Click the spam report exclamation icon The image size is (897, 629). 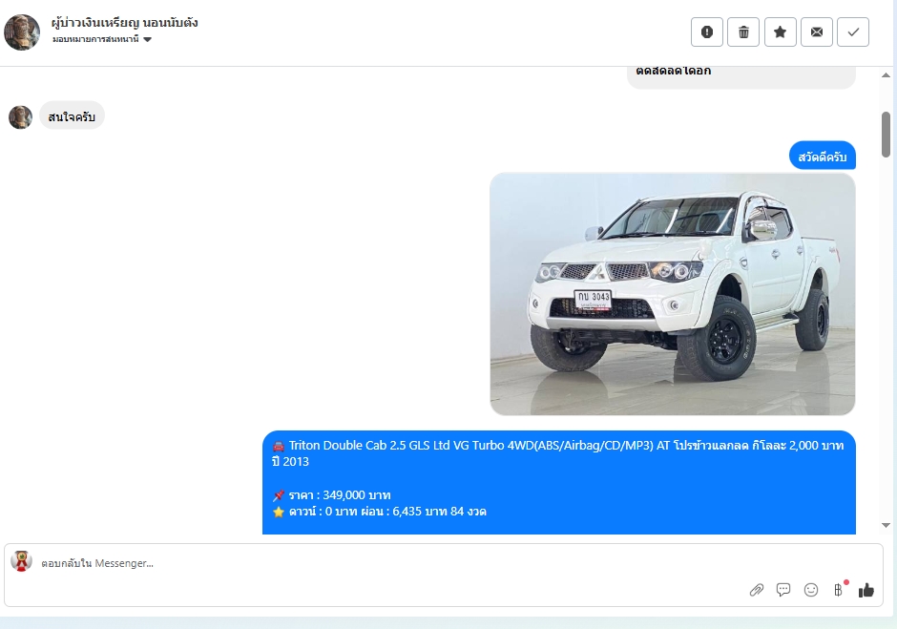pos(707,32)
